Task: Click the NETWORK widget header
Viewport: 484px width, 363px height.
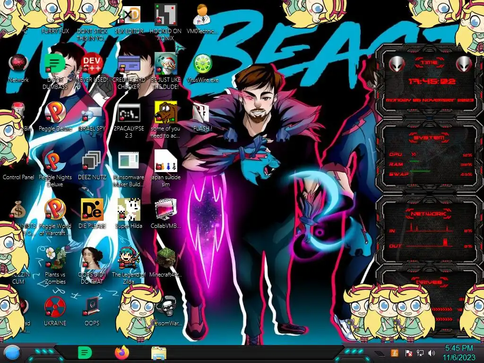Action: click(429, 214)
